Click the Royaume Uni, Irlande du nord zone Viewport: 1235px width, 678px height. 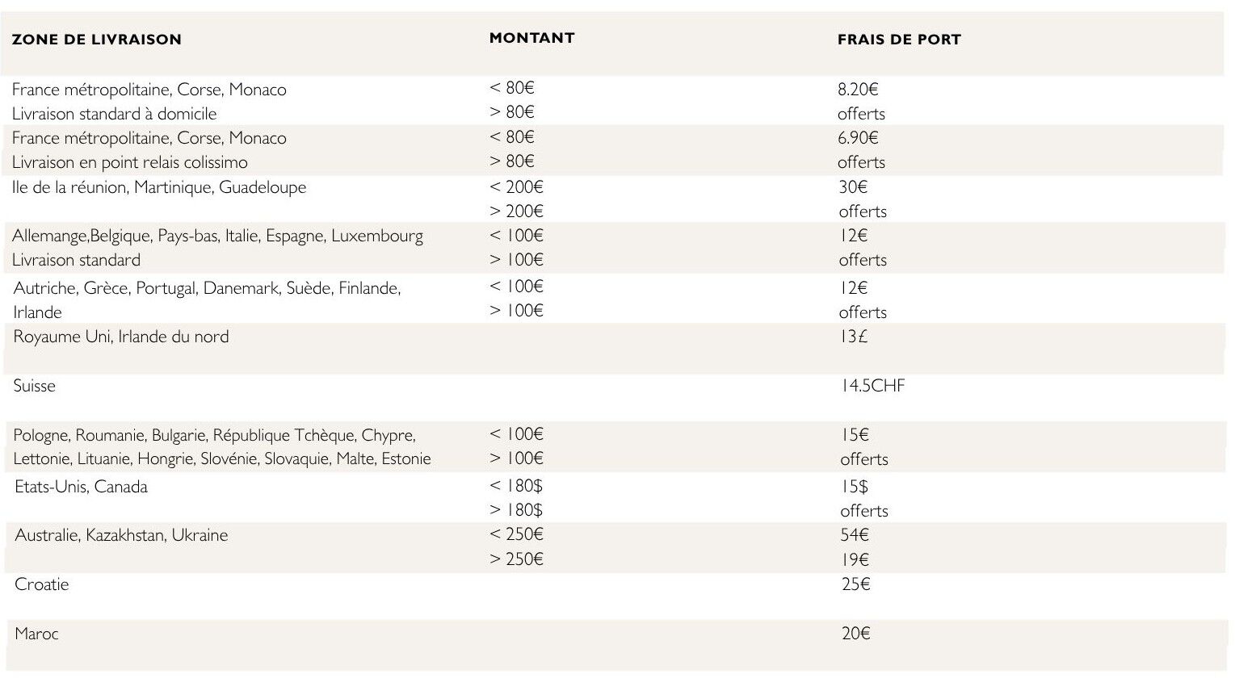pyautogui.click(x=121, y=337)
